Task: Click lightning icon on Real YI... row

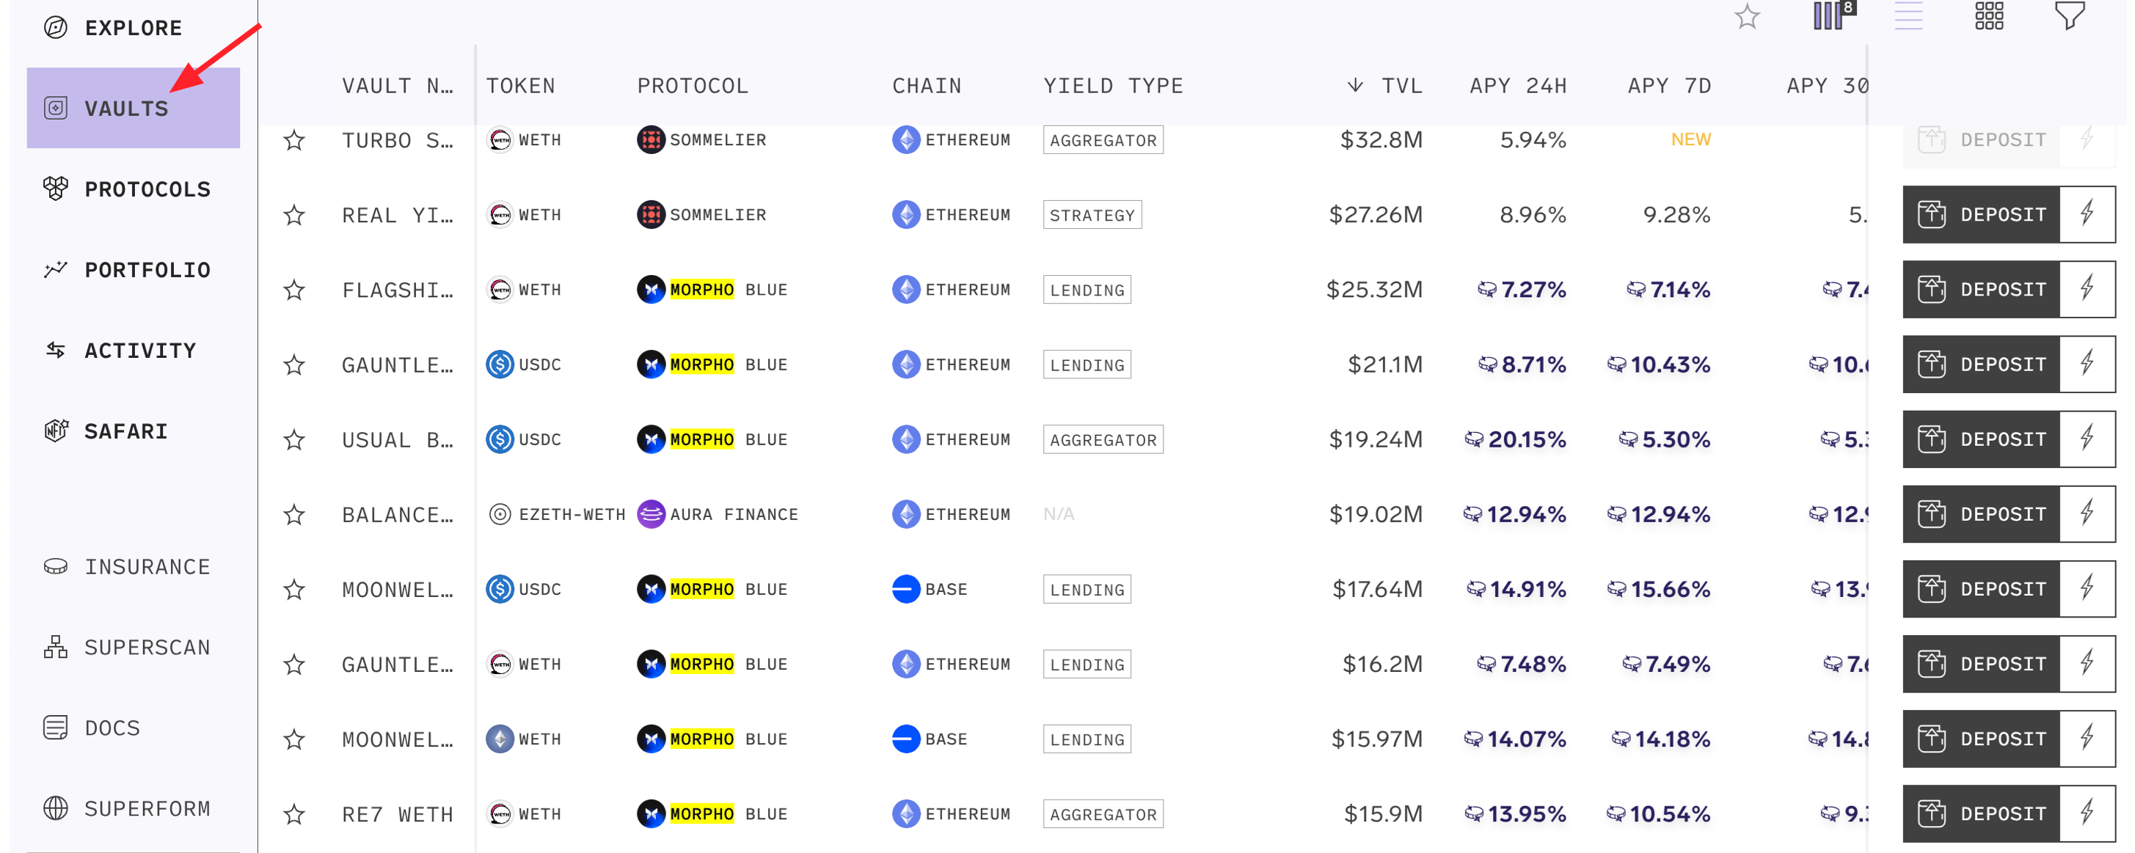Action: pyautogui.click(x=2088, y=214)
